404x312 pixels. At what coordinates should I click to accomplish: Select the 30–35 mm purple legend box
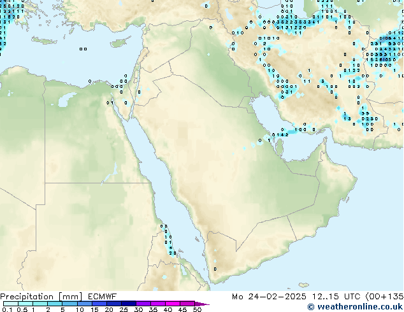click(143, 304)
